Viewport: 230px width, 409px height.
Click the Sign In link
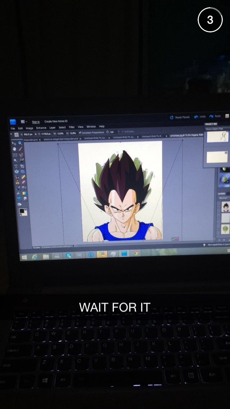tap(36, 122)
